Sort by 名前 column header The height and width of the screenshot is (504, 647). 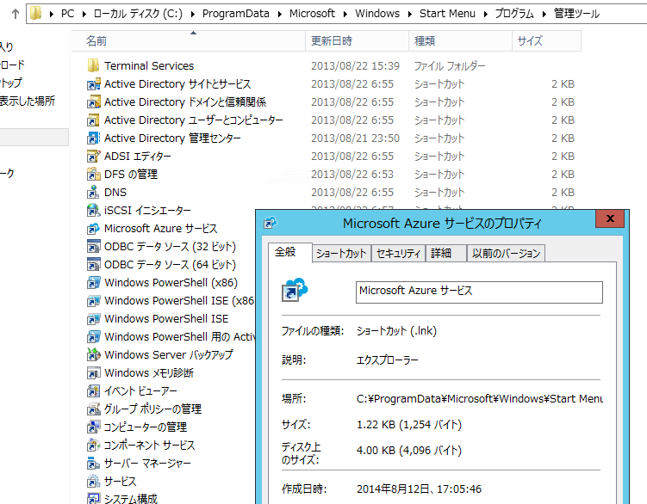point(188,40)
